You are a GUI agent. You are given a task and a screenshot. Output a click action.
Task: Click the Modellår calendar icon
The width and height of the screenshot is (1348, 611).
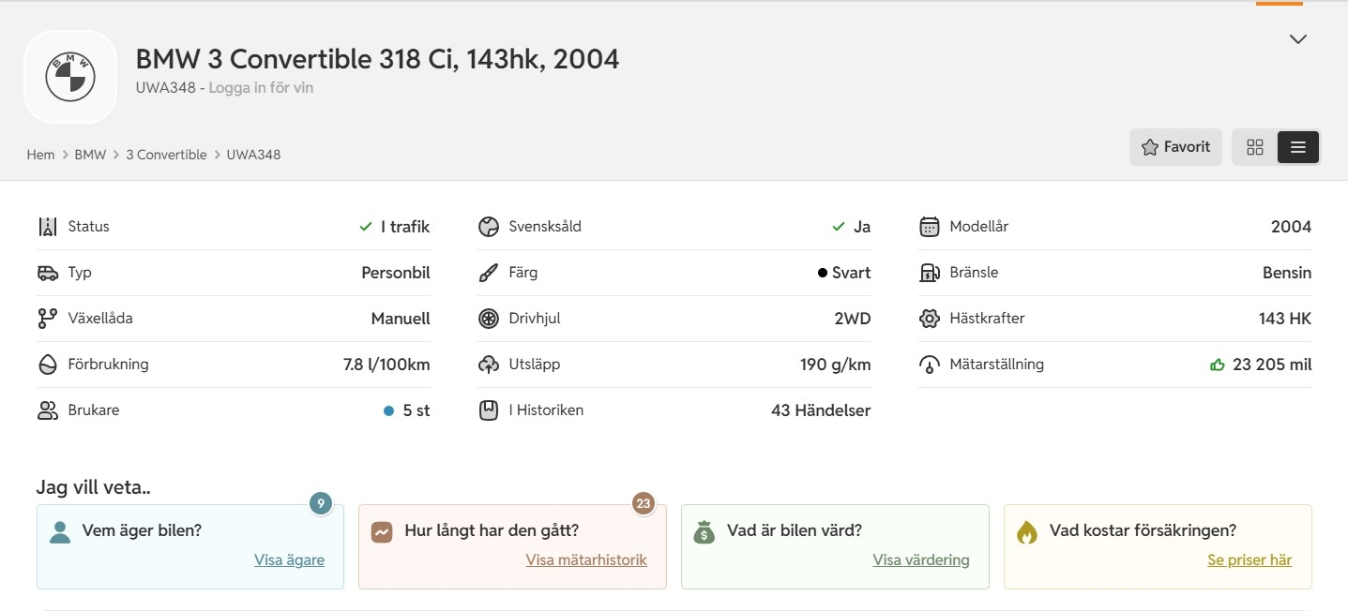click(930, 227)
